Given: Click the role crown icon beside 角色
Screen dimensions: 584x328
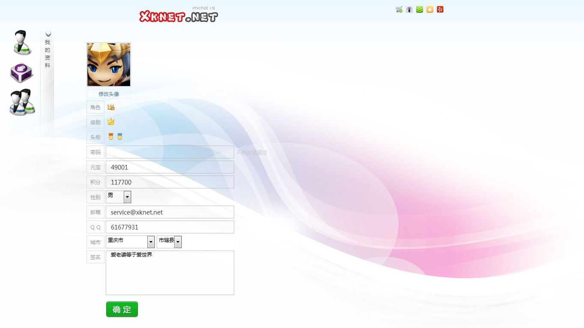Looking at the screenshot, I should click(111, 107).
